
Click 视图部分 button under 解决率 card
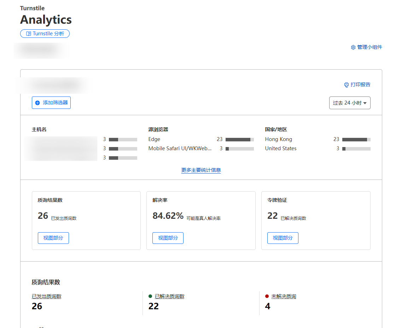coord(168,238)
